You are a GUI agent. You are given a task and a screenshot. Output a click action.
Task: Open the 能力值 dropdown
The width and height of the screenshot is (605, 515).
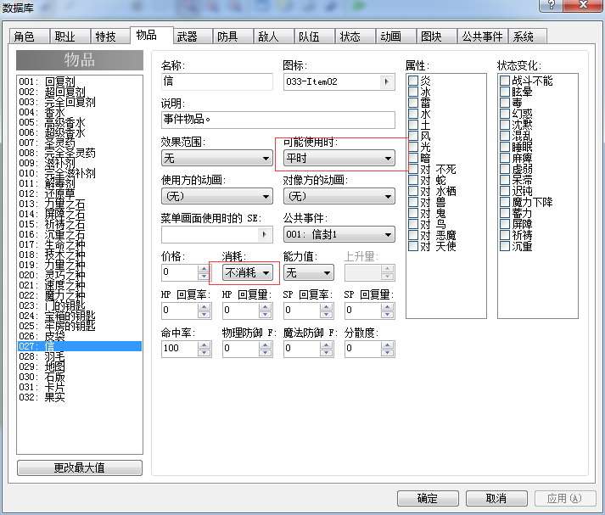(309, 272)
